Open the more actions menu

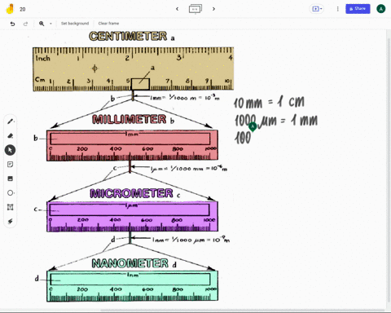click(337, 9)
